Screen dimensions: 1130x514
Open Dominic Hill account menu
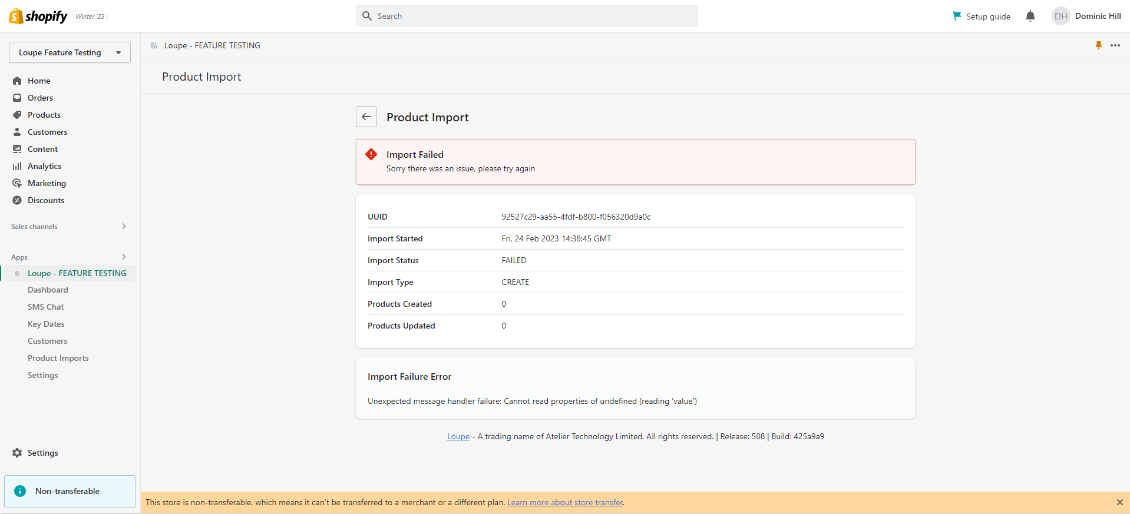click(x=1086, y=16)
